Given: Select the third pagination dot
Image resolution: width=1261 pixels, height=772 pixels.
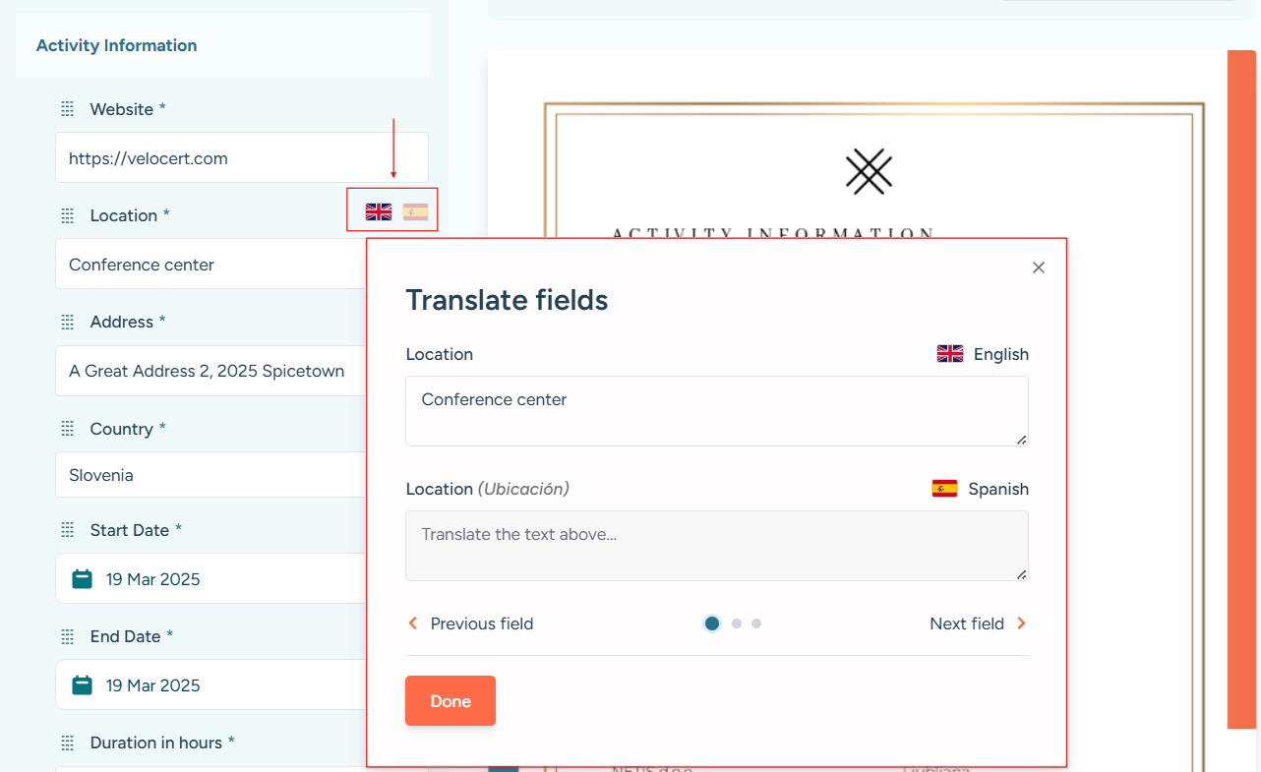Looking at the screenshot, I should pos(756,624).
